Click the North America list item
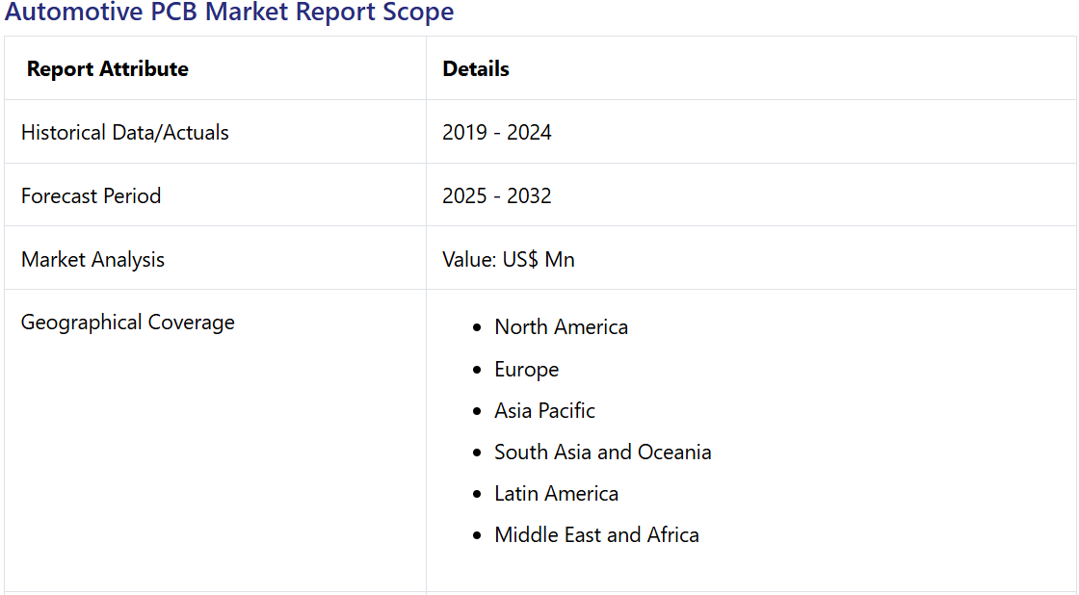Viewport: 1079px width, 595px height. [x=561, y=327]
